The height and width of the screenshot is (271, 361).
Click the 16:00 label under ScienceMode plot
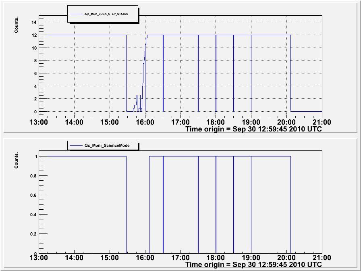tap(145, 258)
